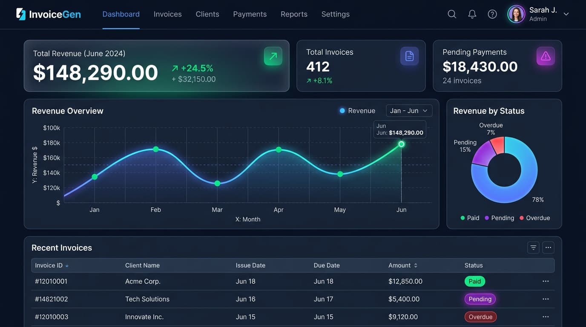Click the +24.5% growth indicator

192,68
